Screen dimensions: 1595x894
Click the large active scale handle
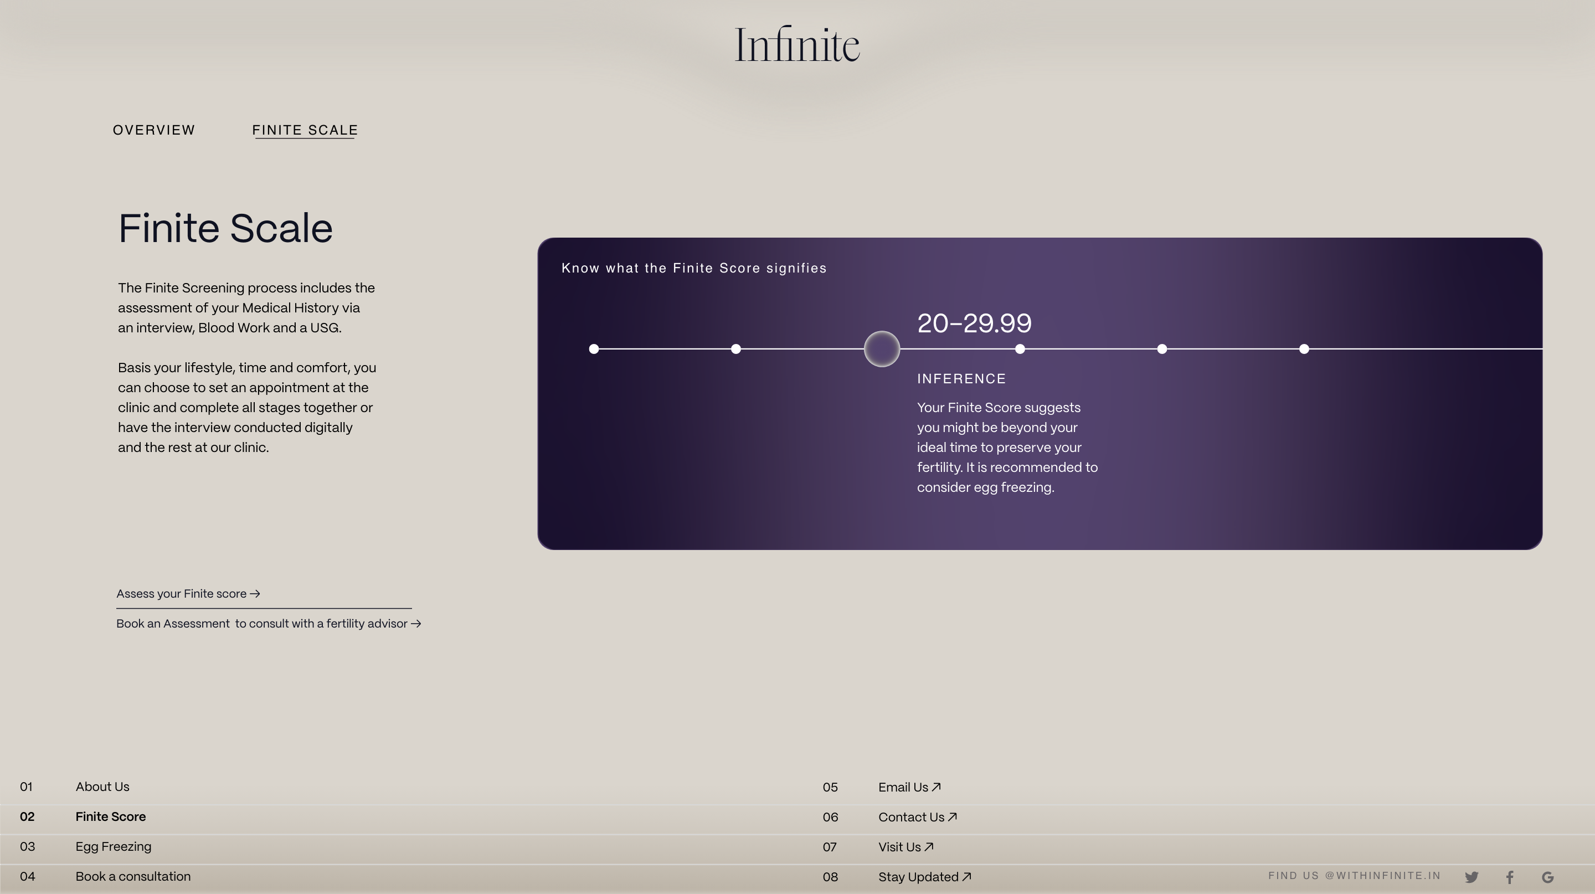point(882,349)
